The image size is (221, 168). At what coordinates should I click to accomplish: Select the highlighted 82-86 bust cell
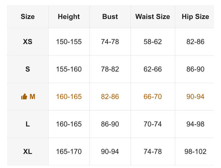point(110,97)
